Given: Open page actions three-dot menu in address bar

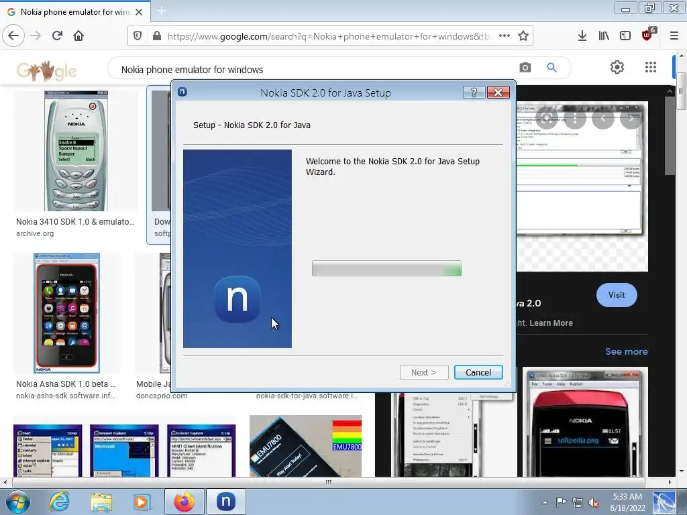Looking at the screenshot, I should [x=505, y=36].
